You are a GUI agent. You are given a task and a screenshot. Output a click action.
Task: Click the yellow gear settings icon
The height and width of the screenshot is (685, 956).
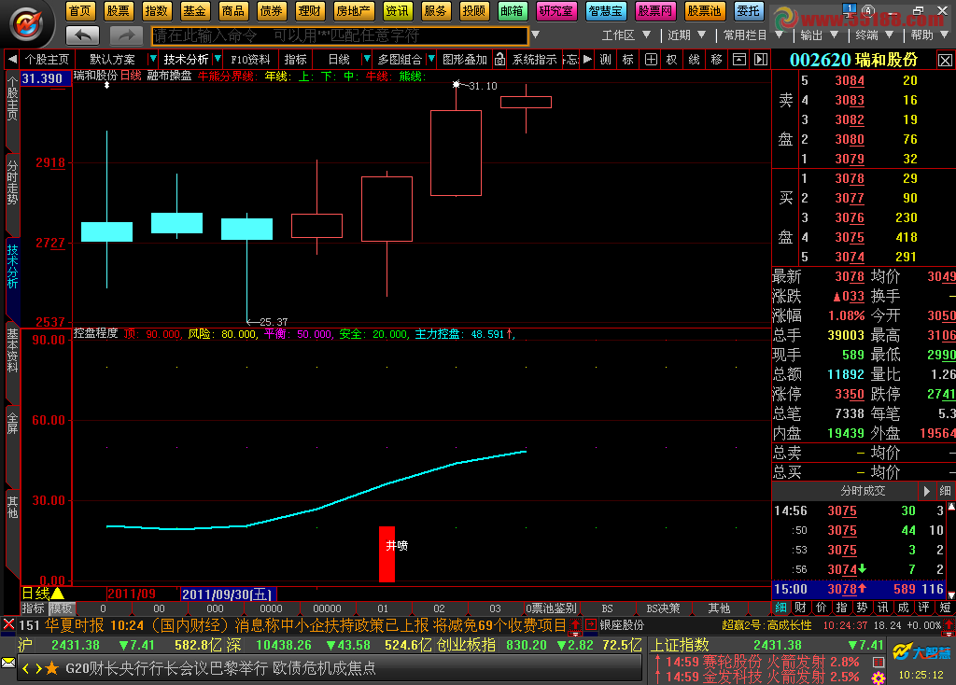click(x=879, y=678)
